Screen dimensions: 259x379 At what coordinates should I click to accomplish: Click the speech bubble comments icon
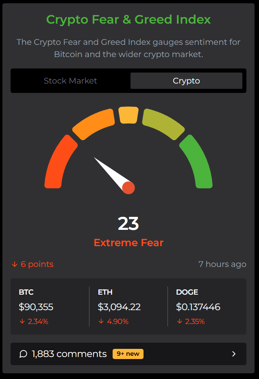point(23,354)
